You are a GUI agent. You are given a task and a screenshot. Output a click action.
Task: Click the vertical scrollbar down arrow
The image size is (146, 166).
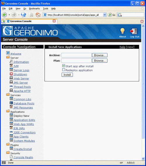[143, 159]
